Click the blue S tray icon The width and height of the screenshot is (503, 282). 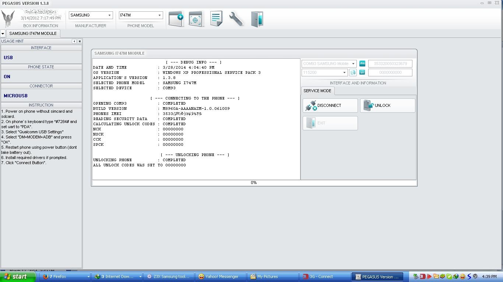[x=469, y=276]
